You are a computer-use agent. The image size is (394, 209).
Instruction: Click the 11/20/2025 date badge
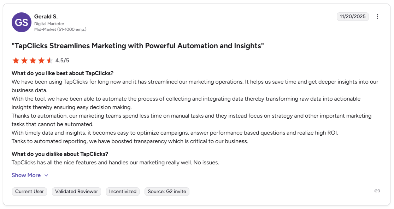pos(353,16)
